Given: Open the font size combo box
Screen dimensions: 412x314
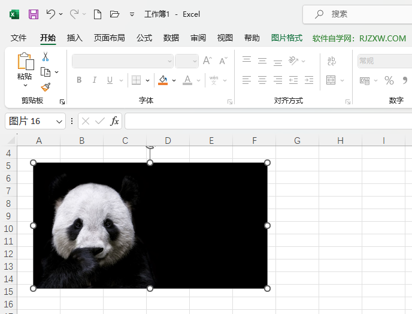Looking at the screenshot, I should coord(187,61).
